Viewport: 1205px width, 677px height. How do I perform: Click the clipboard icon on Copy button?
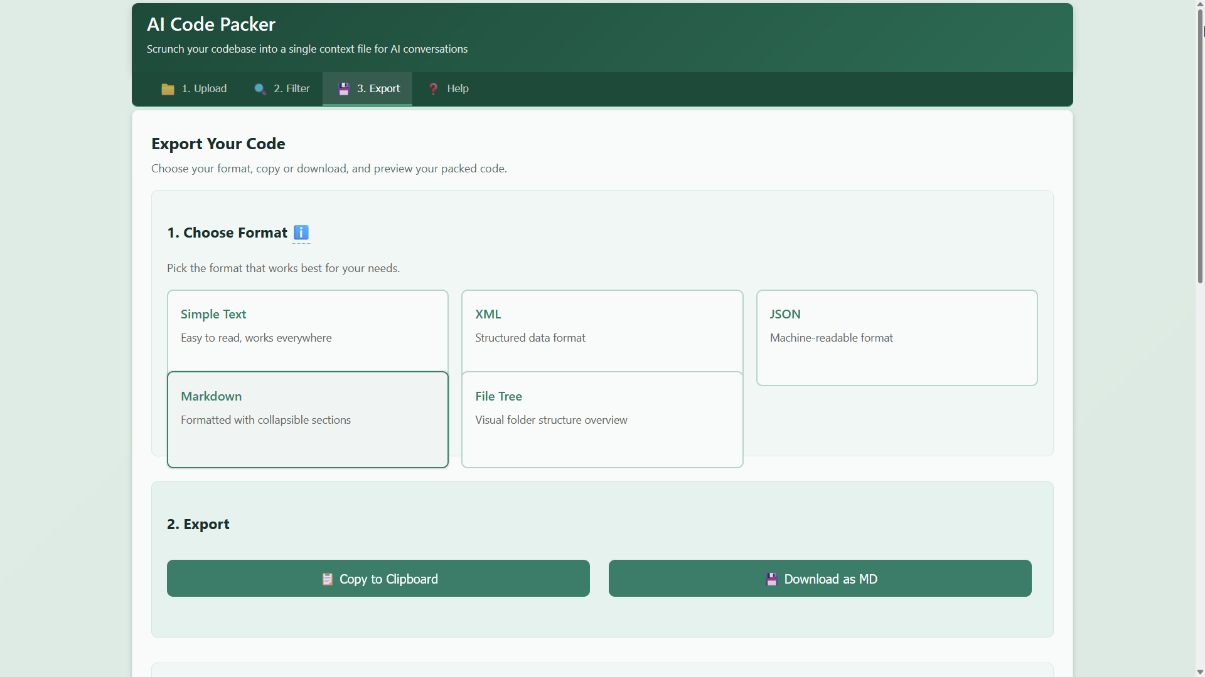click(x=327, y=579)
